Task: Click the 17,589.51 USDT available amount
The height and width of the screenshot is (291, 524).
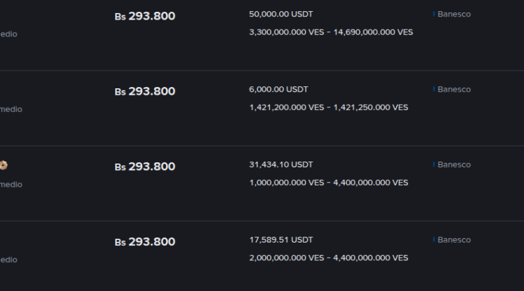Action: (x=281, y=240)
